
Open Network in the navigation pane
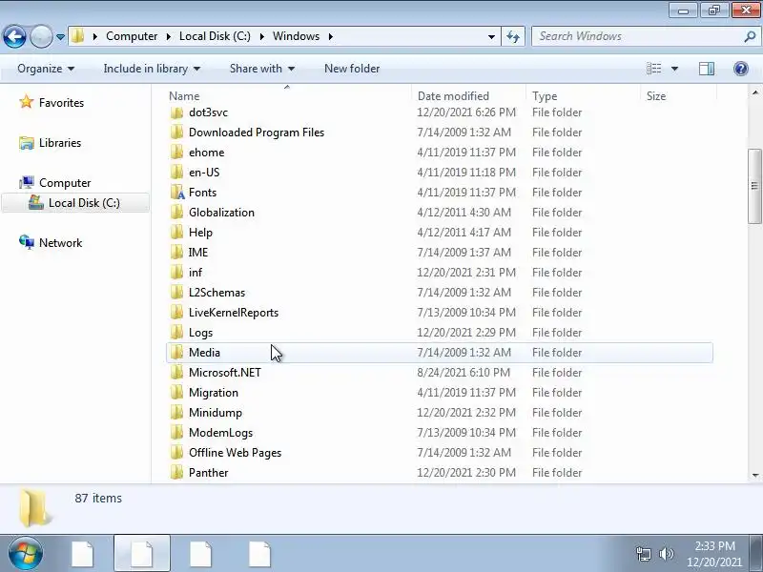pyautogui.click(x=60, y=243)
